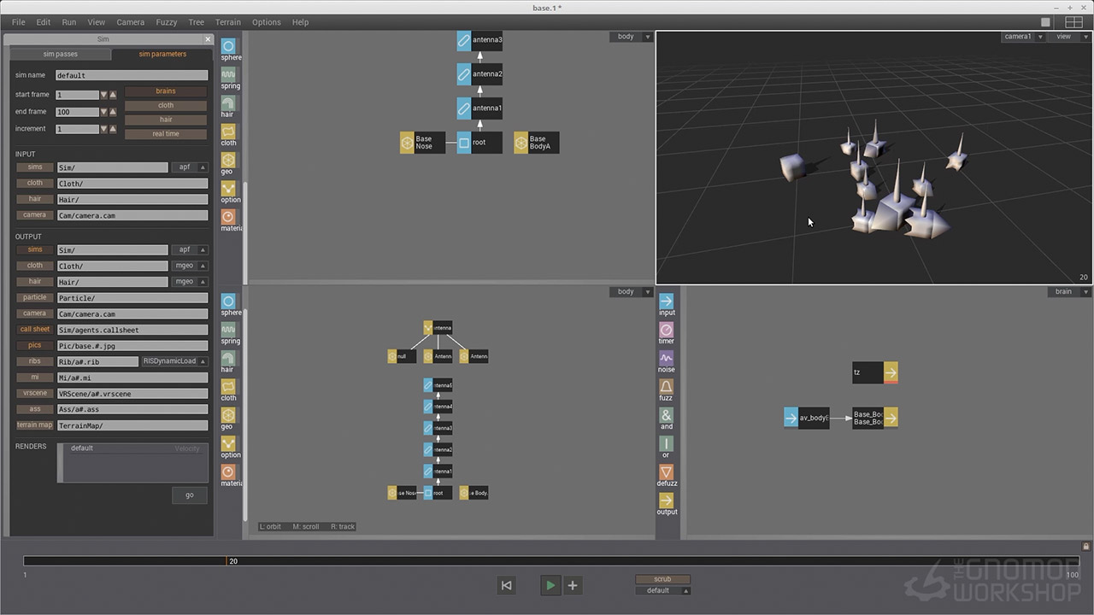Toggle the brains sim option
1094x615 pixels.
166,91
